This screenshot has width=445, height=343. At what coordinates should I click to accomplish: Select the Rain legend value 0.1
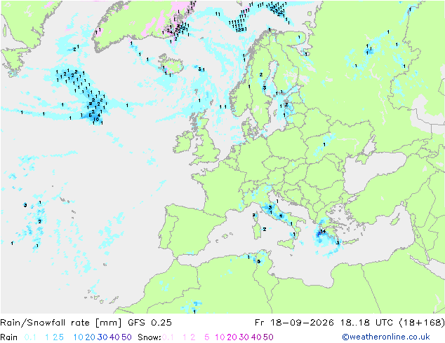[30, 337]
